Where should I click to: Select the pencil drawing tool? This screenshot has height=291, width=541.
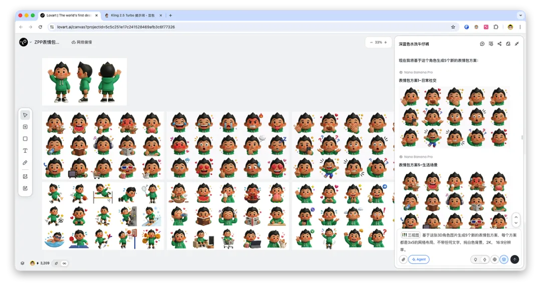click(x=25, y=163)
